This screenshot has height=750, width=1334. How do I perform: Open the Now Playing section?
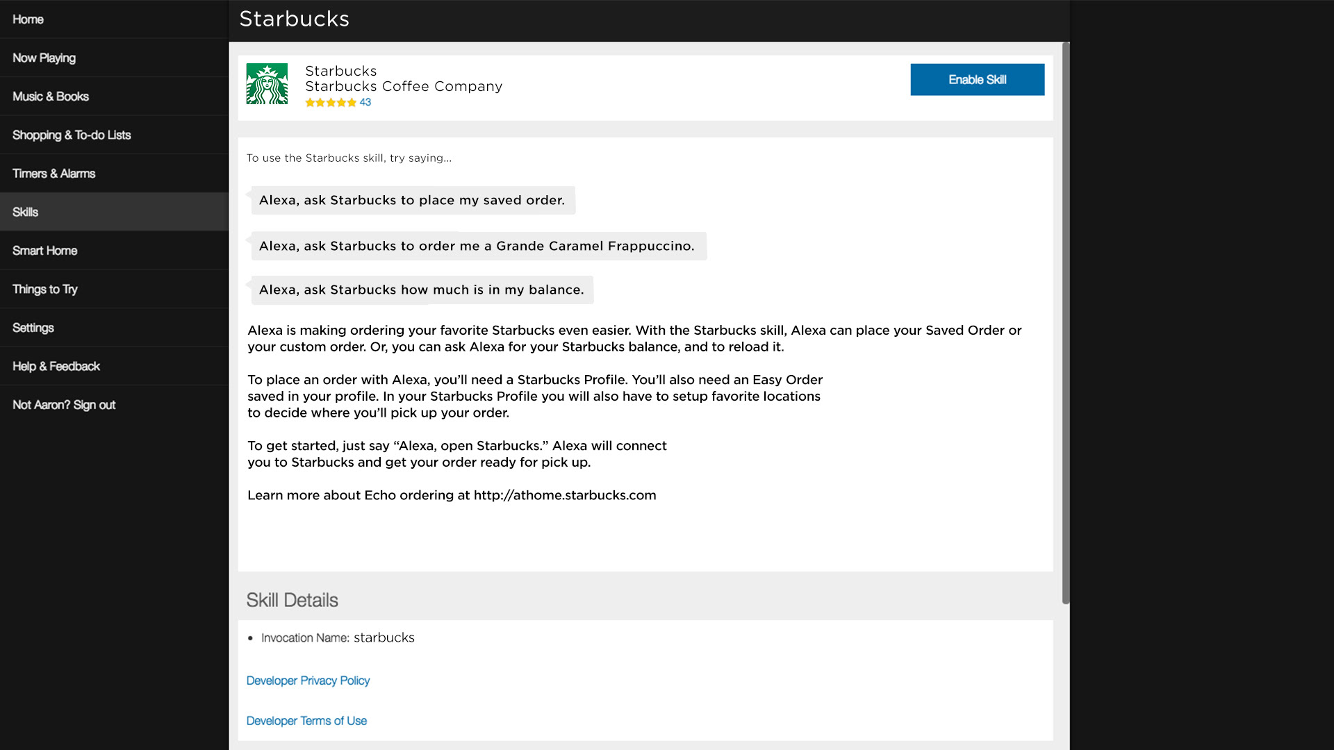coord(114,58)
